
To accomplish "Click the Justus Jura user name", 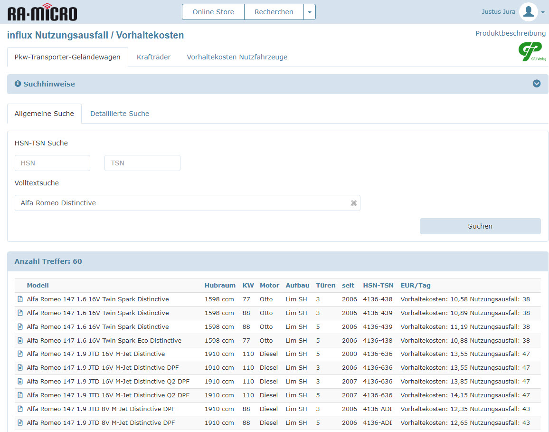I will point(498,11).
